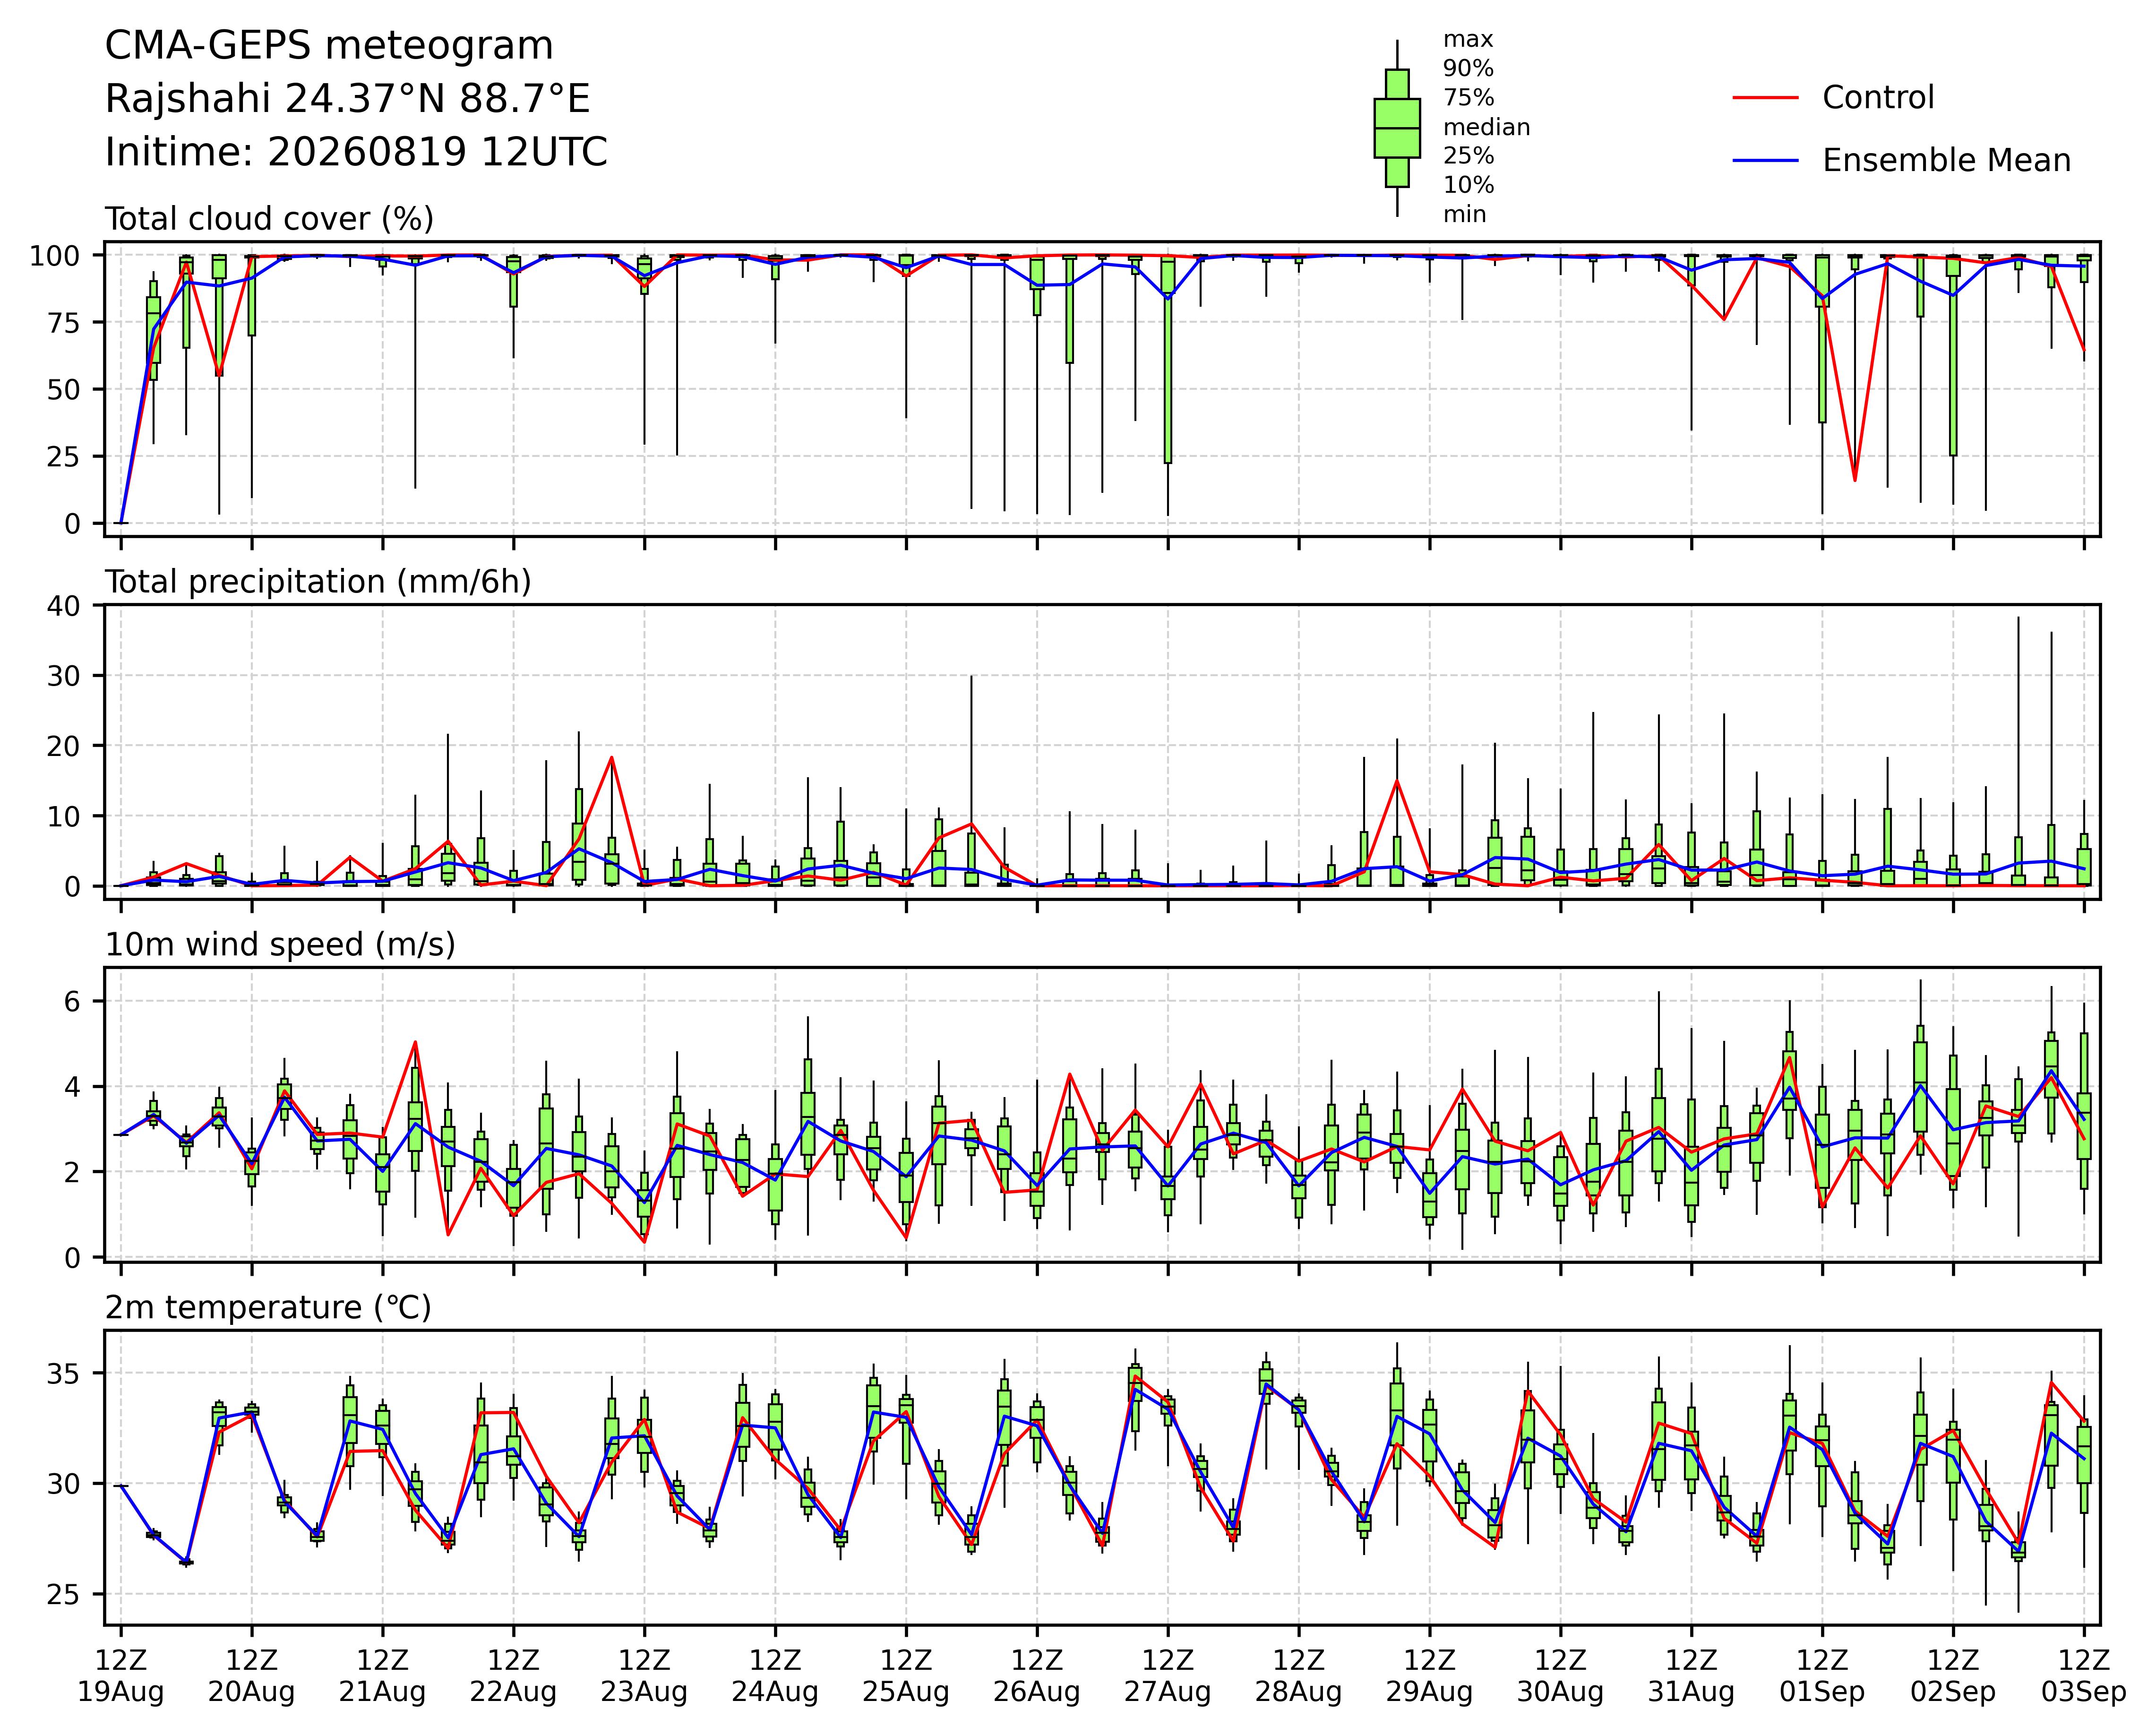This screenshot has width=2156, height=1735.
Task: Click the '75%' boxplot legend label
Action: pyautogui.click(x=1468, y=98)
